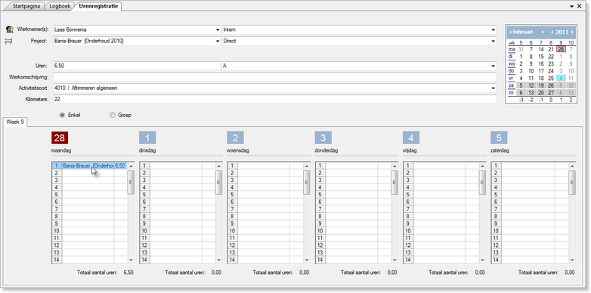Select date 22 in the calendar
This screenshot has width=591, height=293.
[551, 57]
